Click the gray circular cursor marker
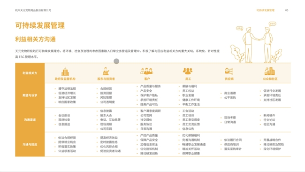The height and width of the screenshot is (172, 305). 116,61
